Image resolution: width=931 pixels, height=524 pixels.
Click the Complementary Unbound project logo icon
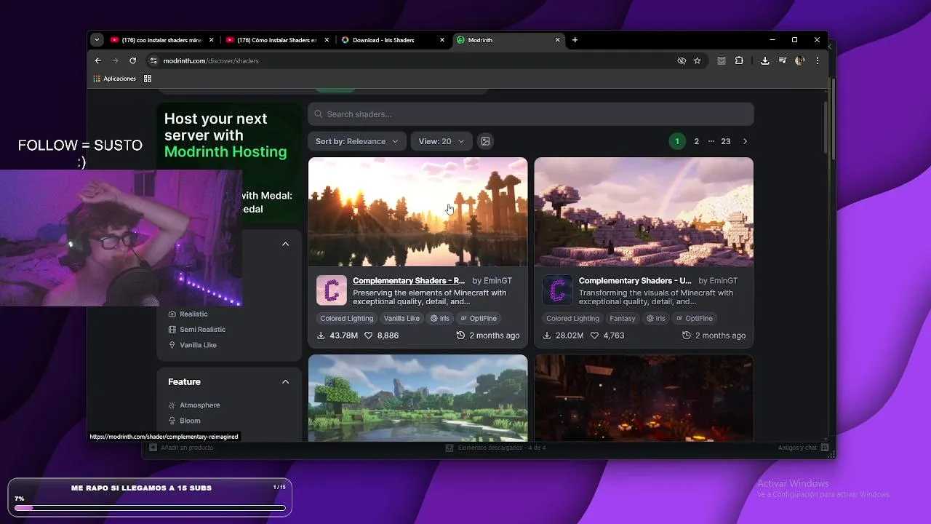557,290
